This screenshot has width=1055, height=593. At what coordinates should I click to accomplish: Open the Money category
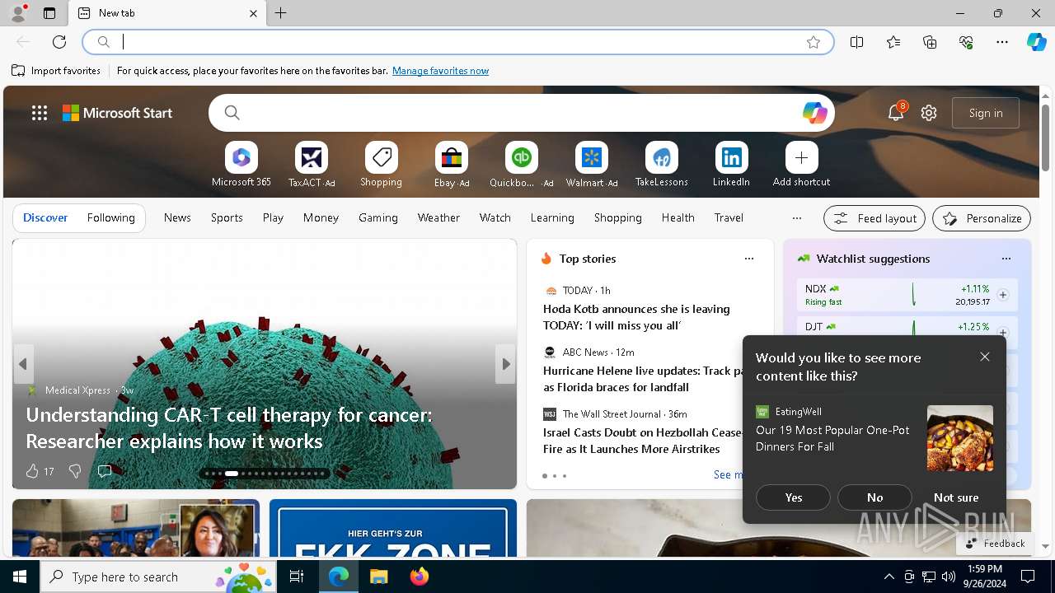click(x=321, y=217)
